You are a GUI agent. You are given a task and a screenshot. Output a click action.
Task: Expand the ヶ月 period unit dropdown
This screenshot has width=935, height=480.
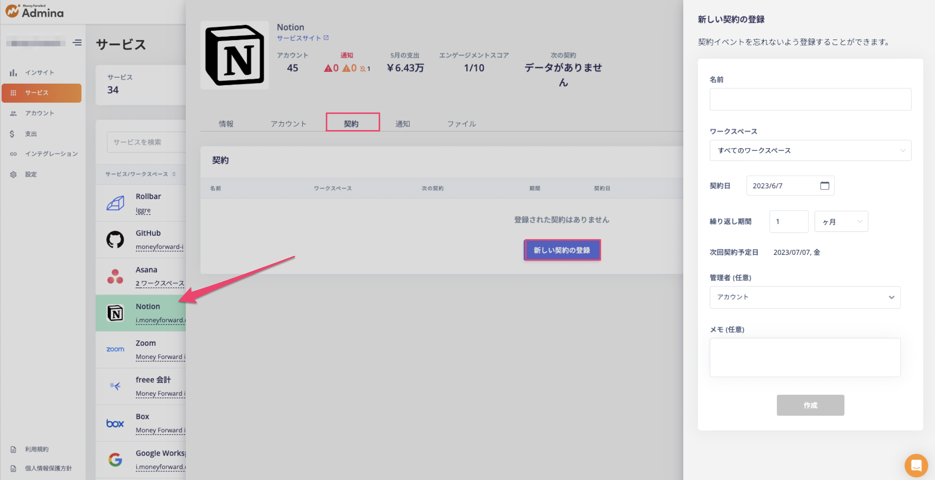(x=841, y=222)
